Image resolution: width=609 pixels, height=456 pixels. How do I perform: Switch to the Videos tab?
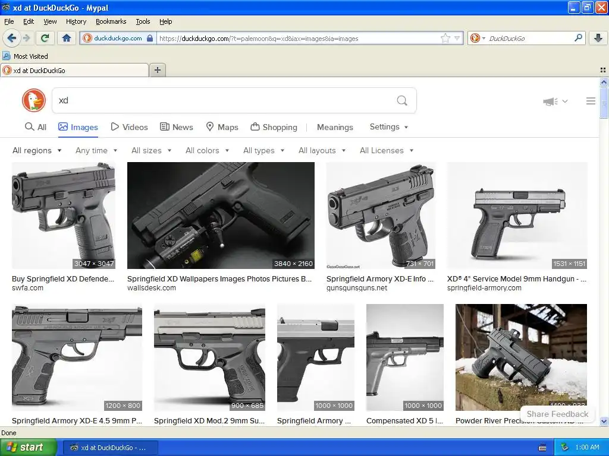129,127
